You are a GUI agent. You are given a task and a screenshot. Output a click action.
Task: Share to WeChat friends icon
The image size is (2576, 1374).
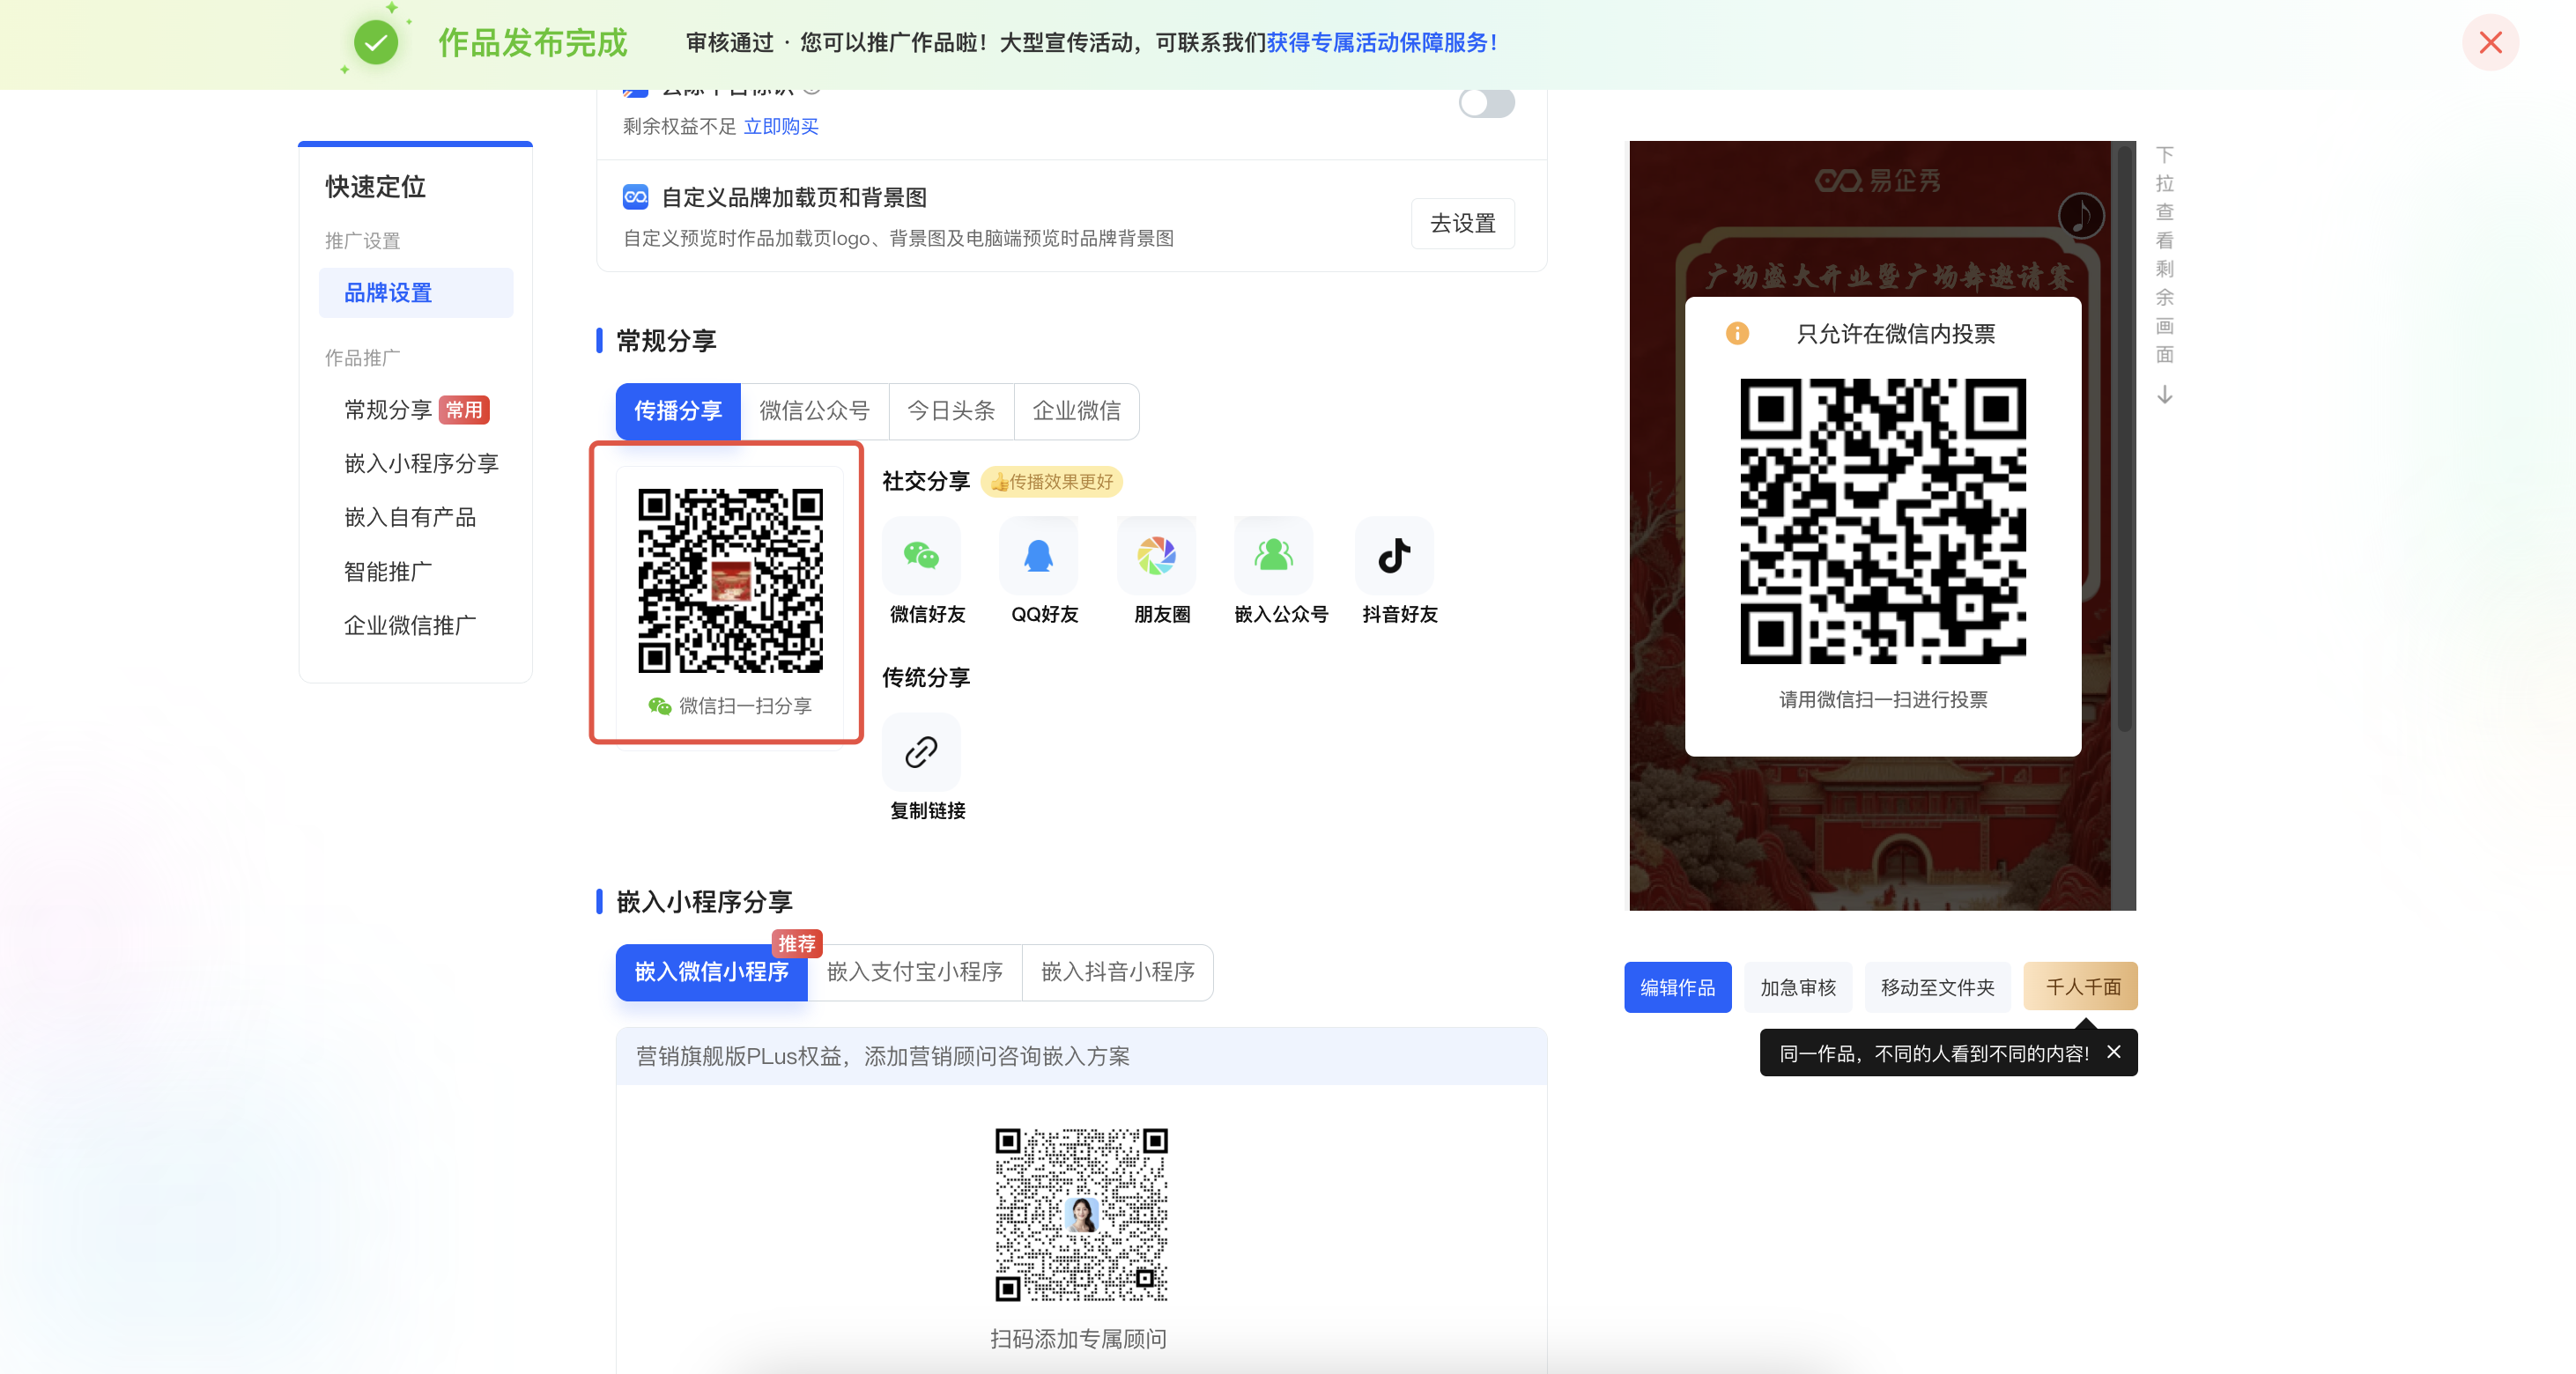pos(921,555)
